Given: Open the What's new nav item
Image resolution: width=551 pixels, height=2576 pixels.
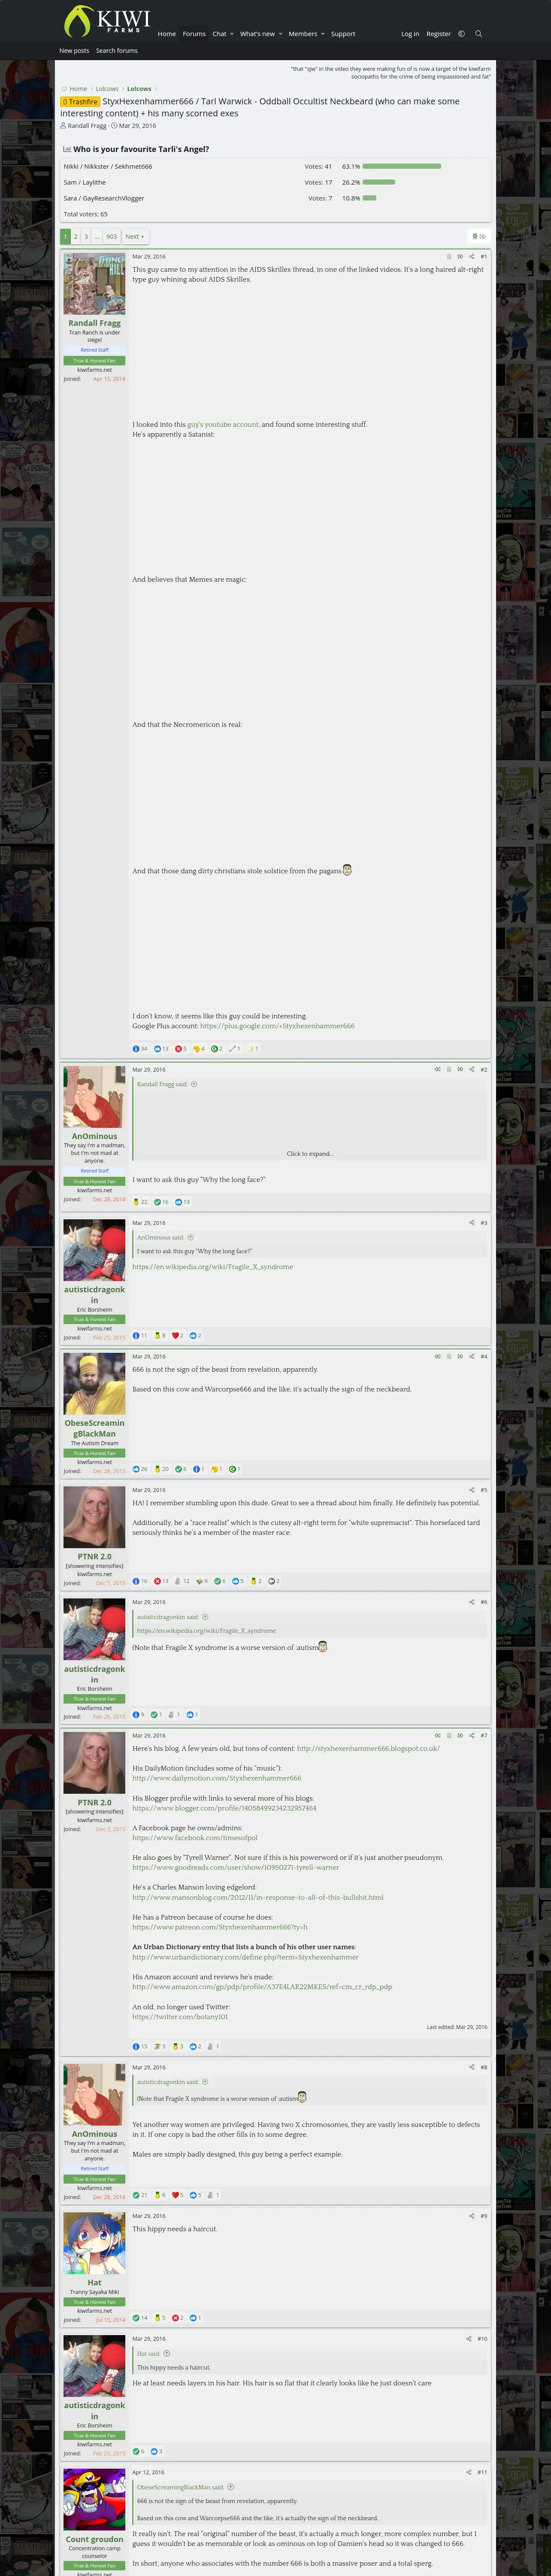Looking at the screenshot, I should 257,34.
